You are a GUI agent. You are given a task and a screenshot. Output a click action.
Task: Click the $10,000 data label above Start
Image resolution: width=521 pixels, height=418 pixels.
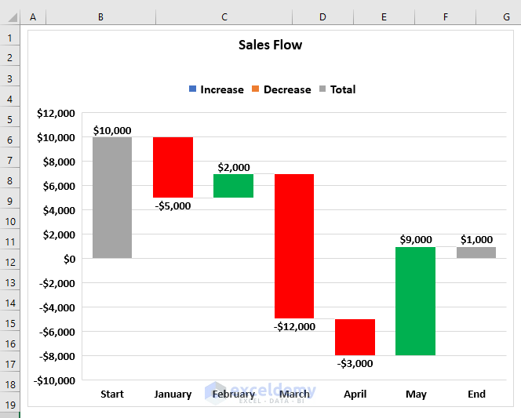[112, 130]
